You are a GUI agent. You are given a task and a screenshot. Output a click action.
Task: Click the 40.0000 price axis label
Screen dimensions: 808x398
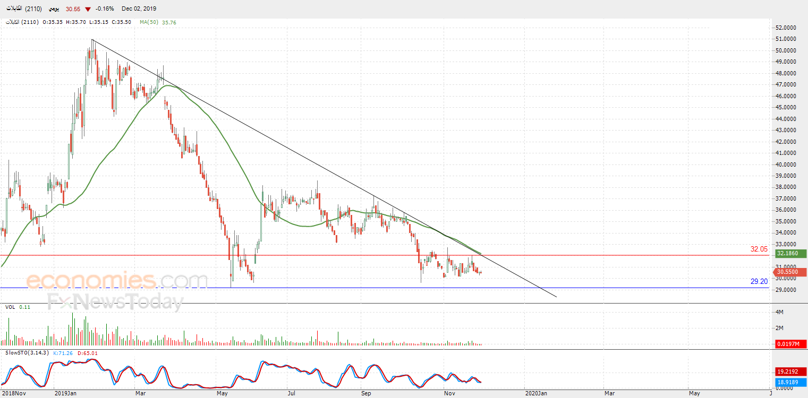pos(786,165)
